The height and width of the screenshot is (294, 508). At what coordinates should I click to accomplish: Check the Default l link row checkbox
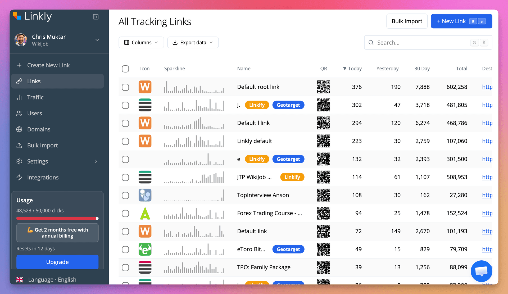[125, 123]
